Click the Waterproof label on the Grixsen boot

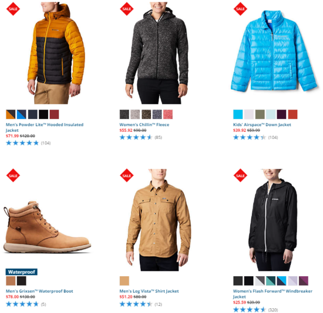21,272
